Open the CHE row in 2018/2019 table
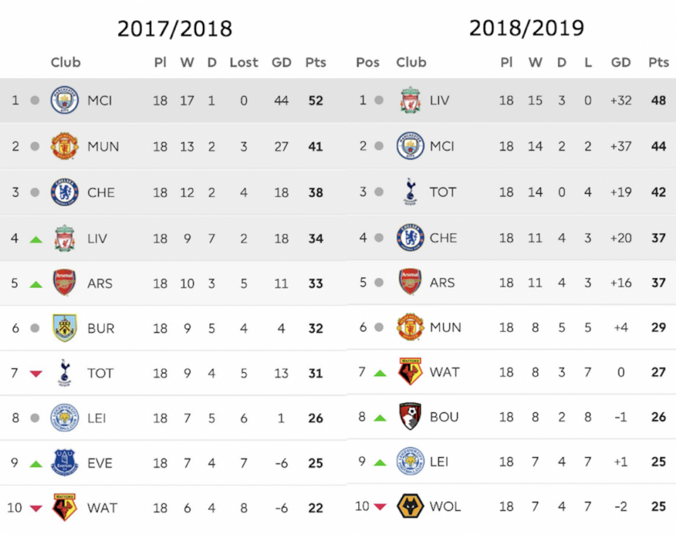 (x=511, y=237)
